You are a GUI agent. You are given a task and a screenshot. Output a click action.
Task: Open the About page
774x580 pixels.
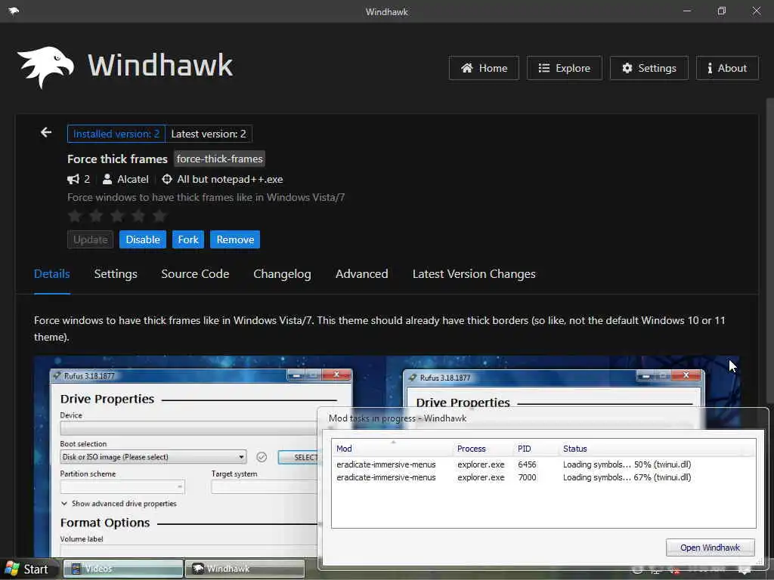tap(727, 68)
